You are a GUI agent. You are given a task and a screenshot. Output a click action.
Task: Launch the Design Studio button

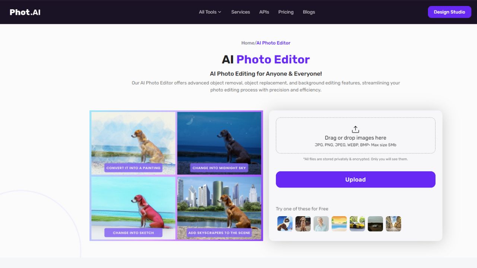point(449,12)
